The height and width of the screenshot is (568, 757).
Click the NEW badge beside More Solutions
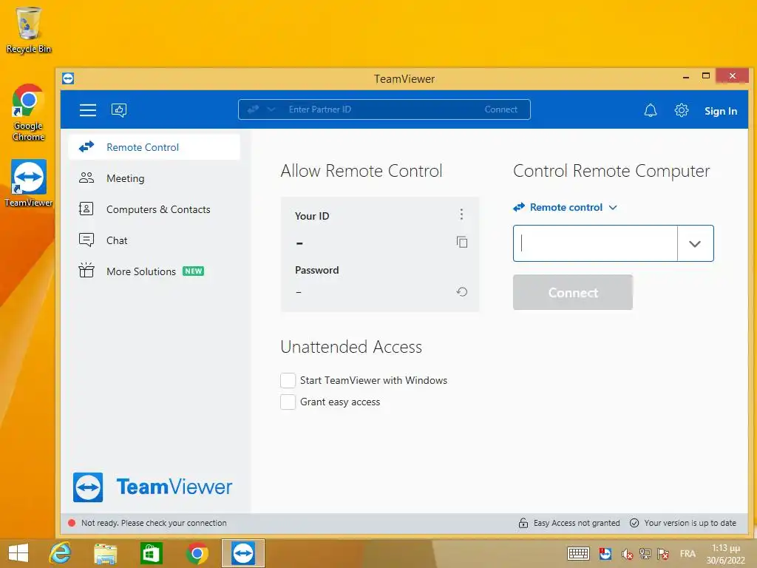tap(193, 271)
